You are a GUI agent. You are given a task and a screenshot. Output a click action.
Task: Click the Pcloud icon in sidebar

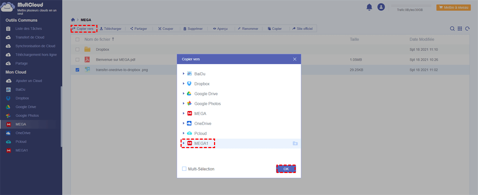point(8,141)
